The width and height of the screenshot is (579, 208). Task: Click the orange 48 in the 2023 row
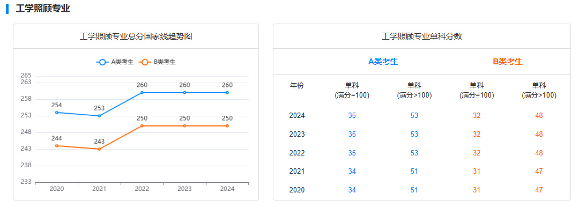click(539, 134)
